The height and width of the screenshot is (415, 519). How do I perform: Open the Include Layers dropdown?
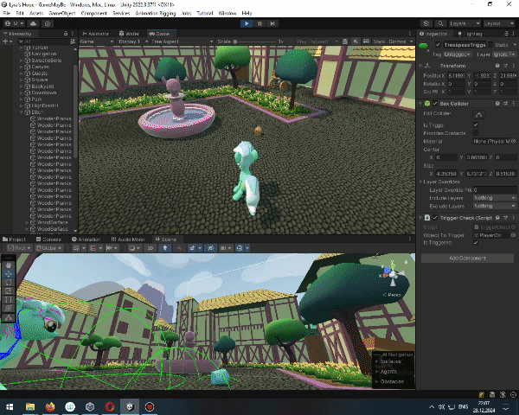click(494, 198)
